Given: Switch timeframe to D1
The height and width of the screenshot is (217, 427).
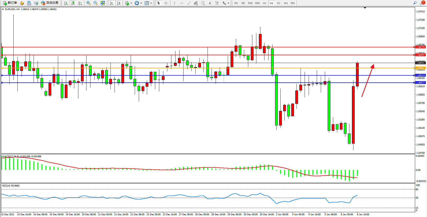Looking at the screenshot, I should point(279,3).
